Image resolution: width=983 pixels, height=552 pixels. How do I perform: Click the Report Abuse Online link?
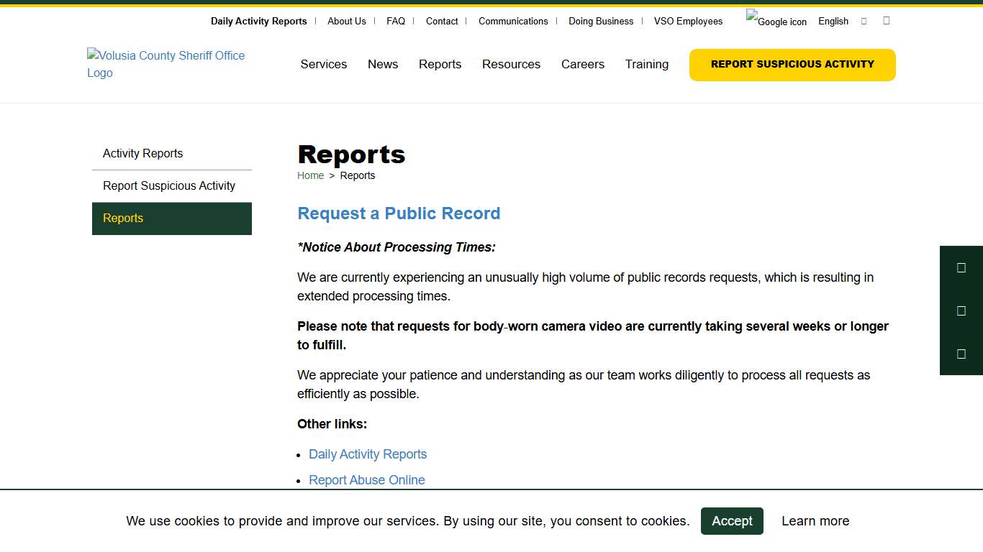pos(367,480)
